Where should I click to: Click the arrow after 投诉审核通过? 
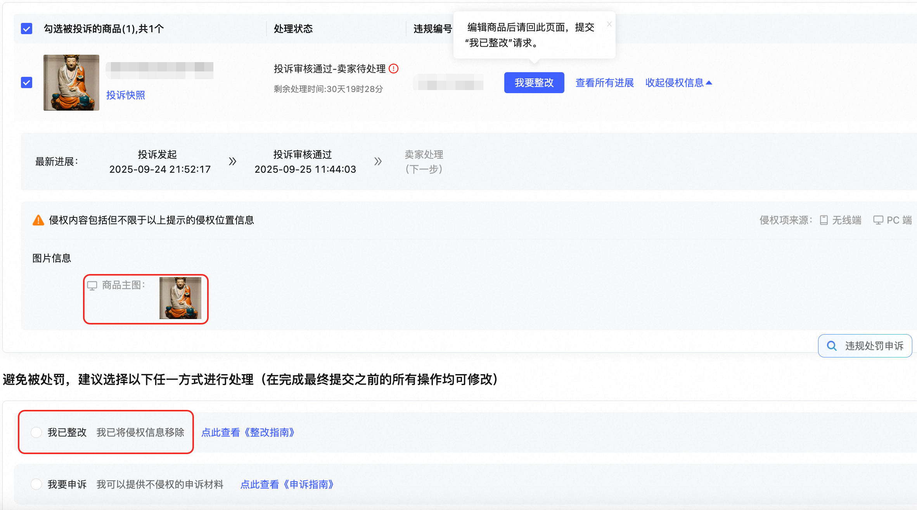tap(378, 161)
